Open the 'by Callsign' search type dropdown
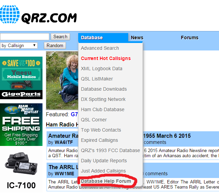Image resolution: width=219 pixels, height=193 pixels. click(x=19, y=45)
